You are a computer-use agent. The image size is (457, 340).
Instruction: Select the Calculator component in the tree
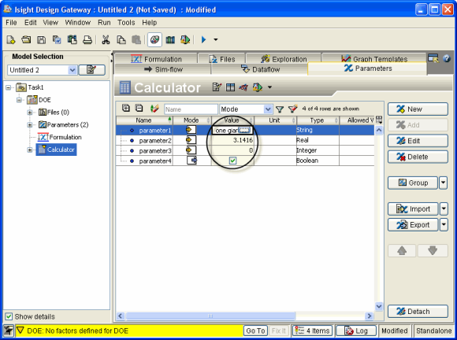57,150
